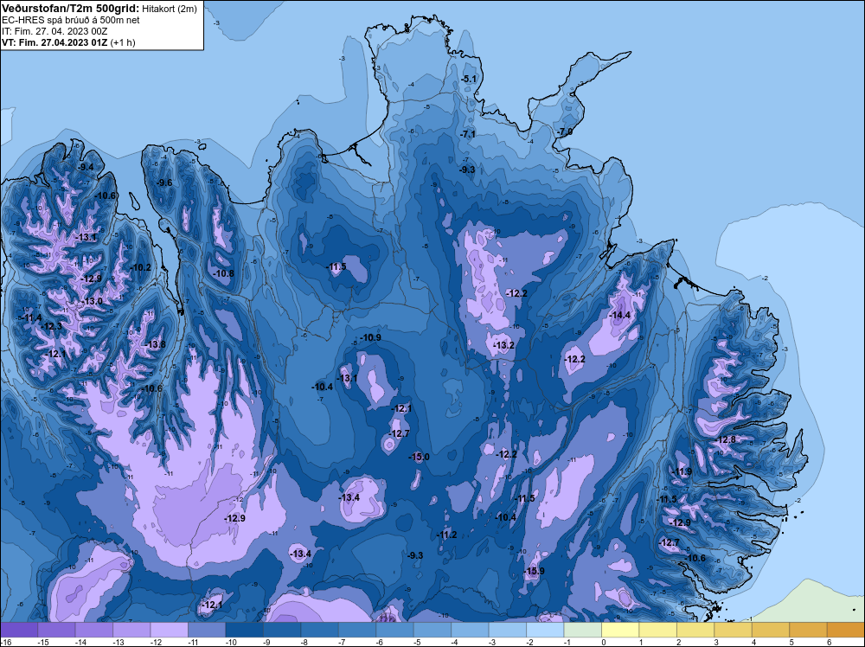Screen dimensions: 865x647
Task: Click the -9.4 temperature label
Action: [86, 167]
